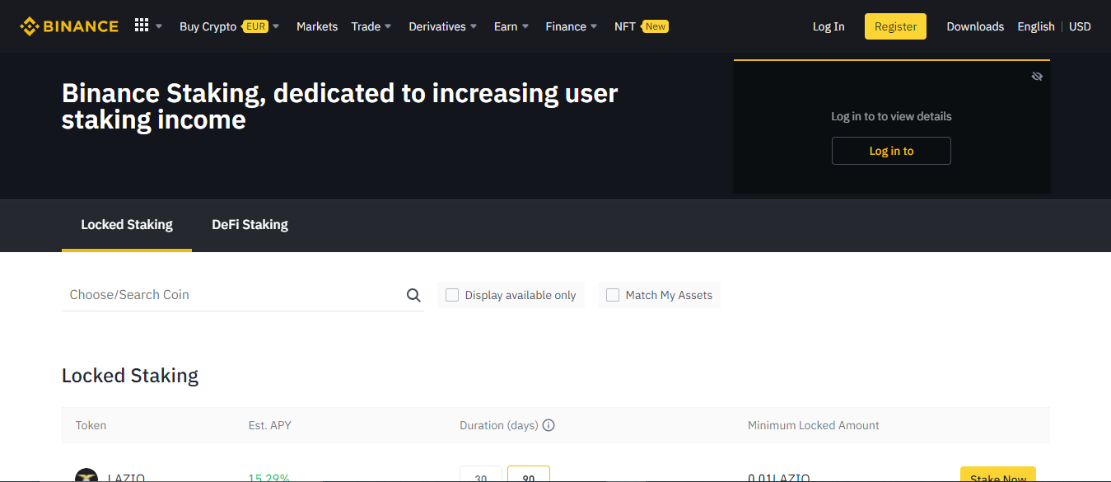Change the English language setting
This screenshot has height=482, width=1111.
click(1036, 26)
